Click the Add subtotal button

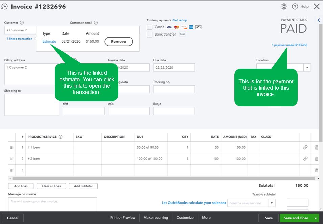tap(83, 186)
